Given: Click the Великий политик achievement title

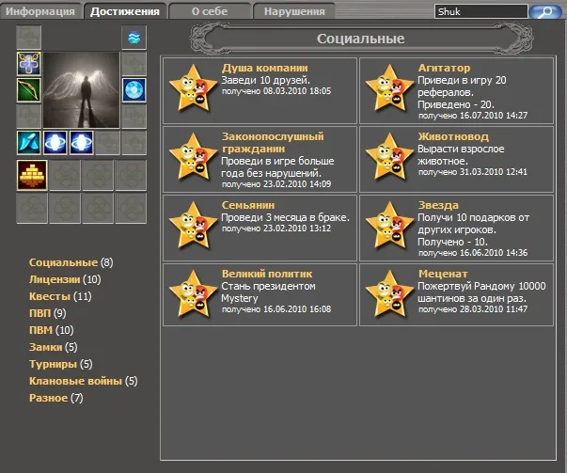Looking at the screenshot, I should coord(267,274).
